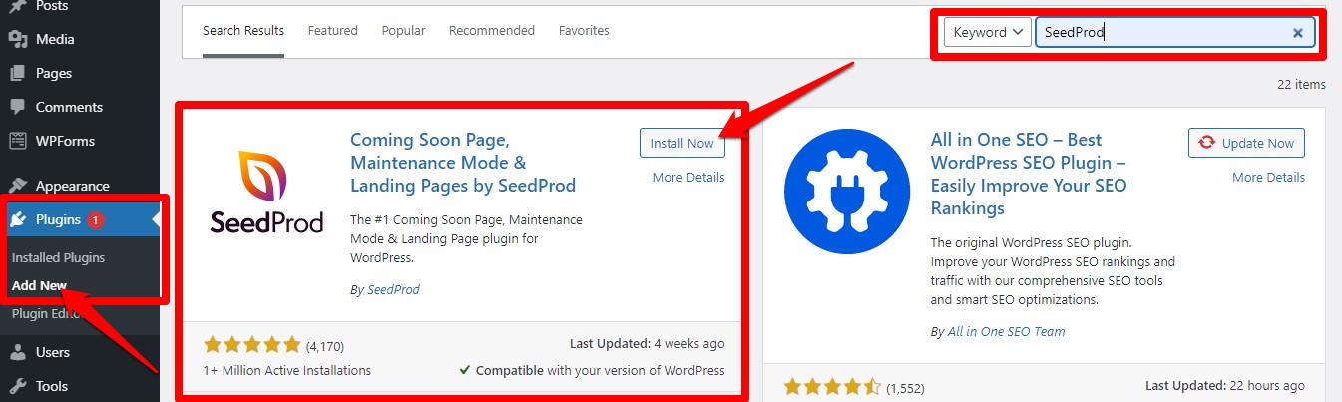The width and height of the screenshot is (1342, 402).
Task: Open the Favorites tab
Action: 584,31
